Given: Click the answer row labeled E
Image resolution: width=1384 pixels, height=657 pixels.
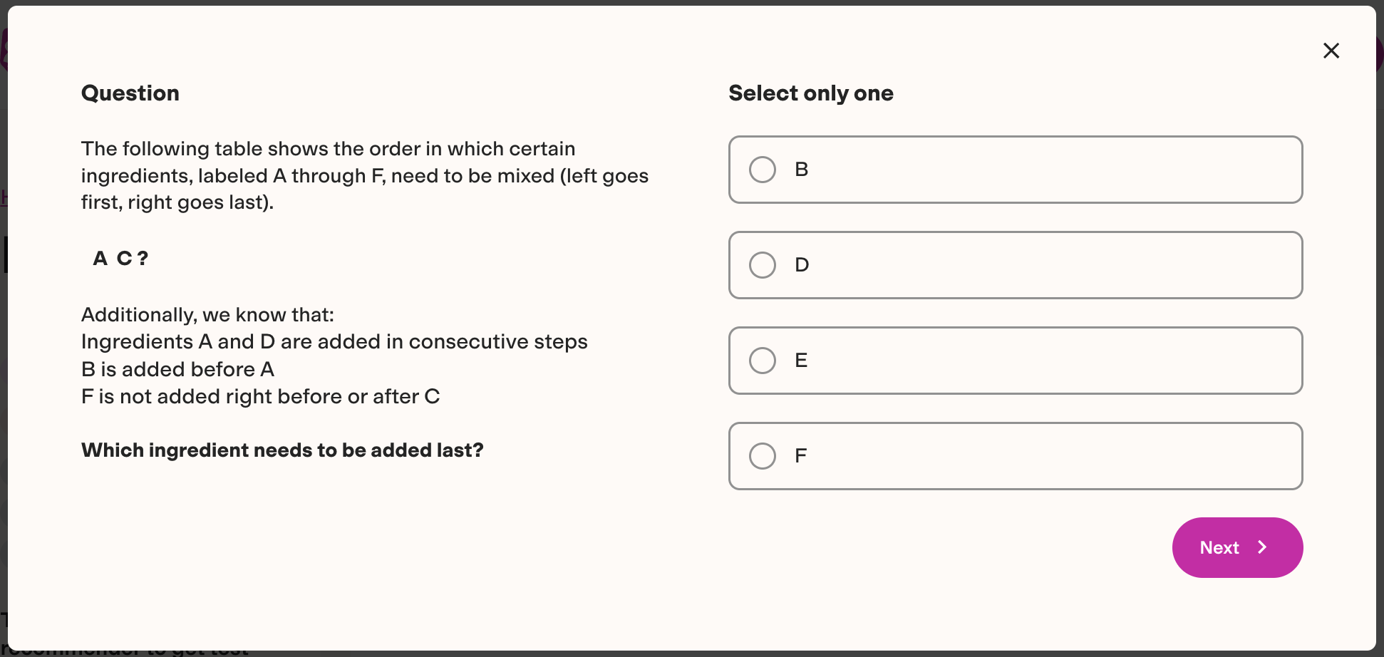Looking at the screenshot, I should tap(1015, 361).
